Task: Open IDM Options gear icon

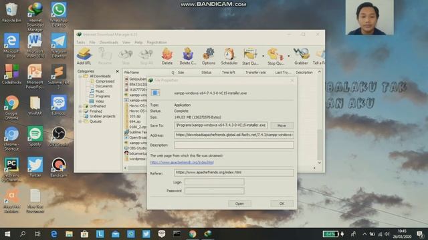Action: tap(209, 56)
